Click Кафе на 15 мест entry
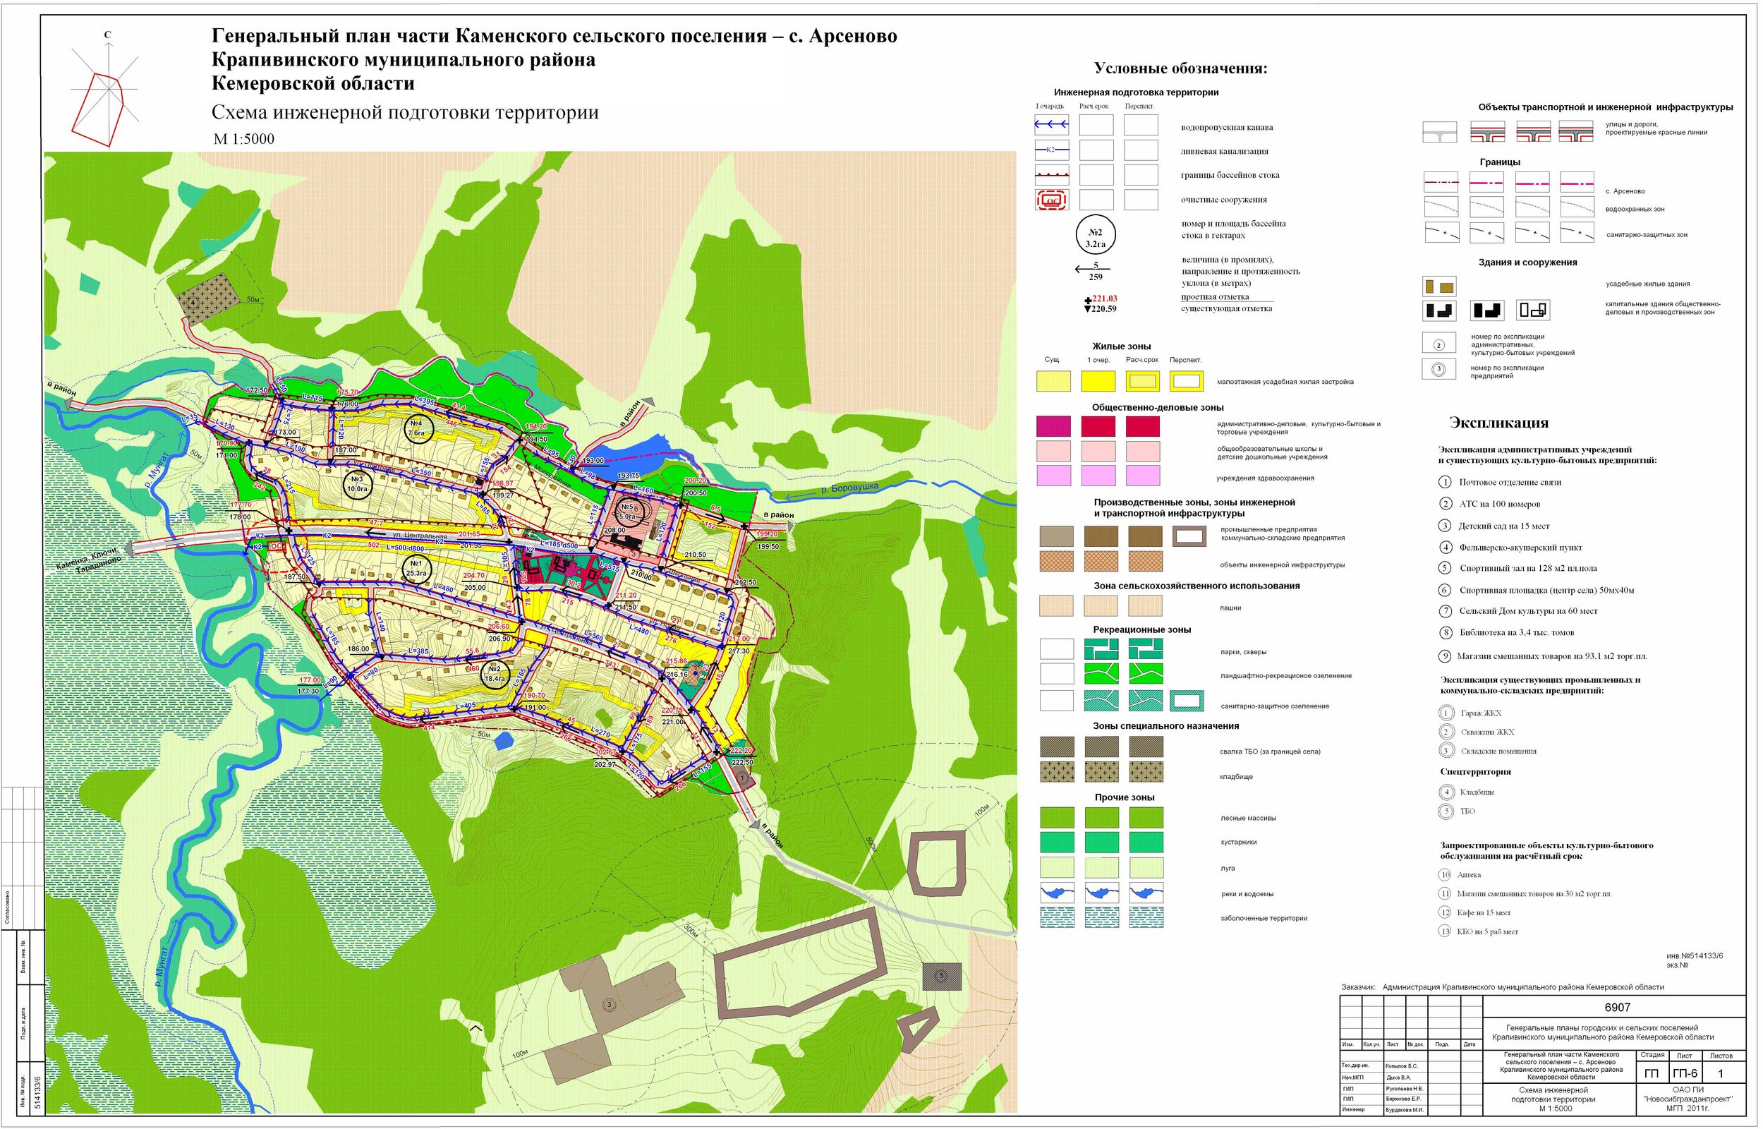The height and width of the screenshot is (1129, 1763). coord(1475,913)
